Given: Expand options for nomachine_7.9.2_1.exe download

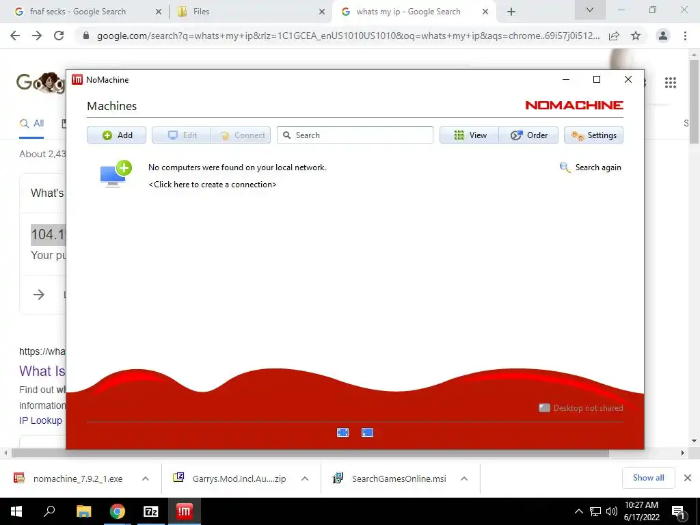Looking at the screenshot, I should (x=146, y=479).
